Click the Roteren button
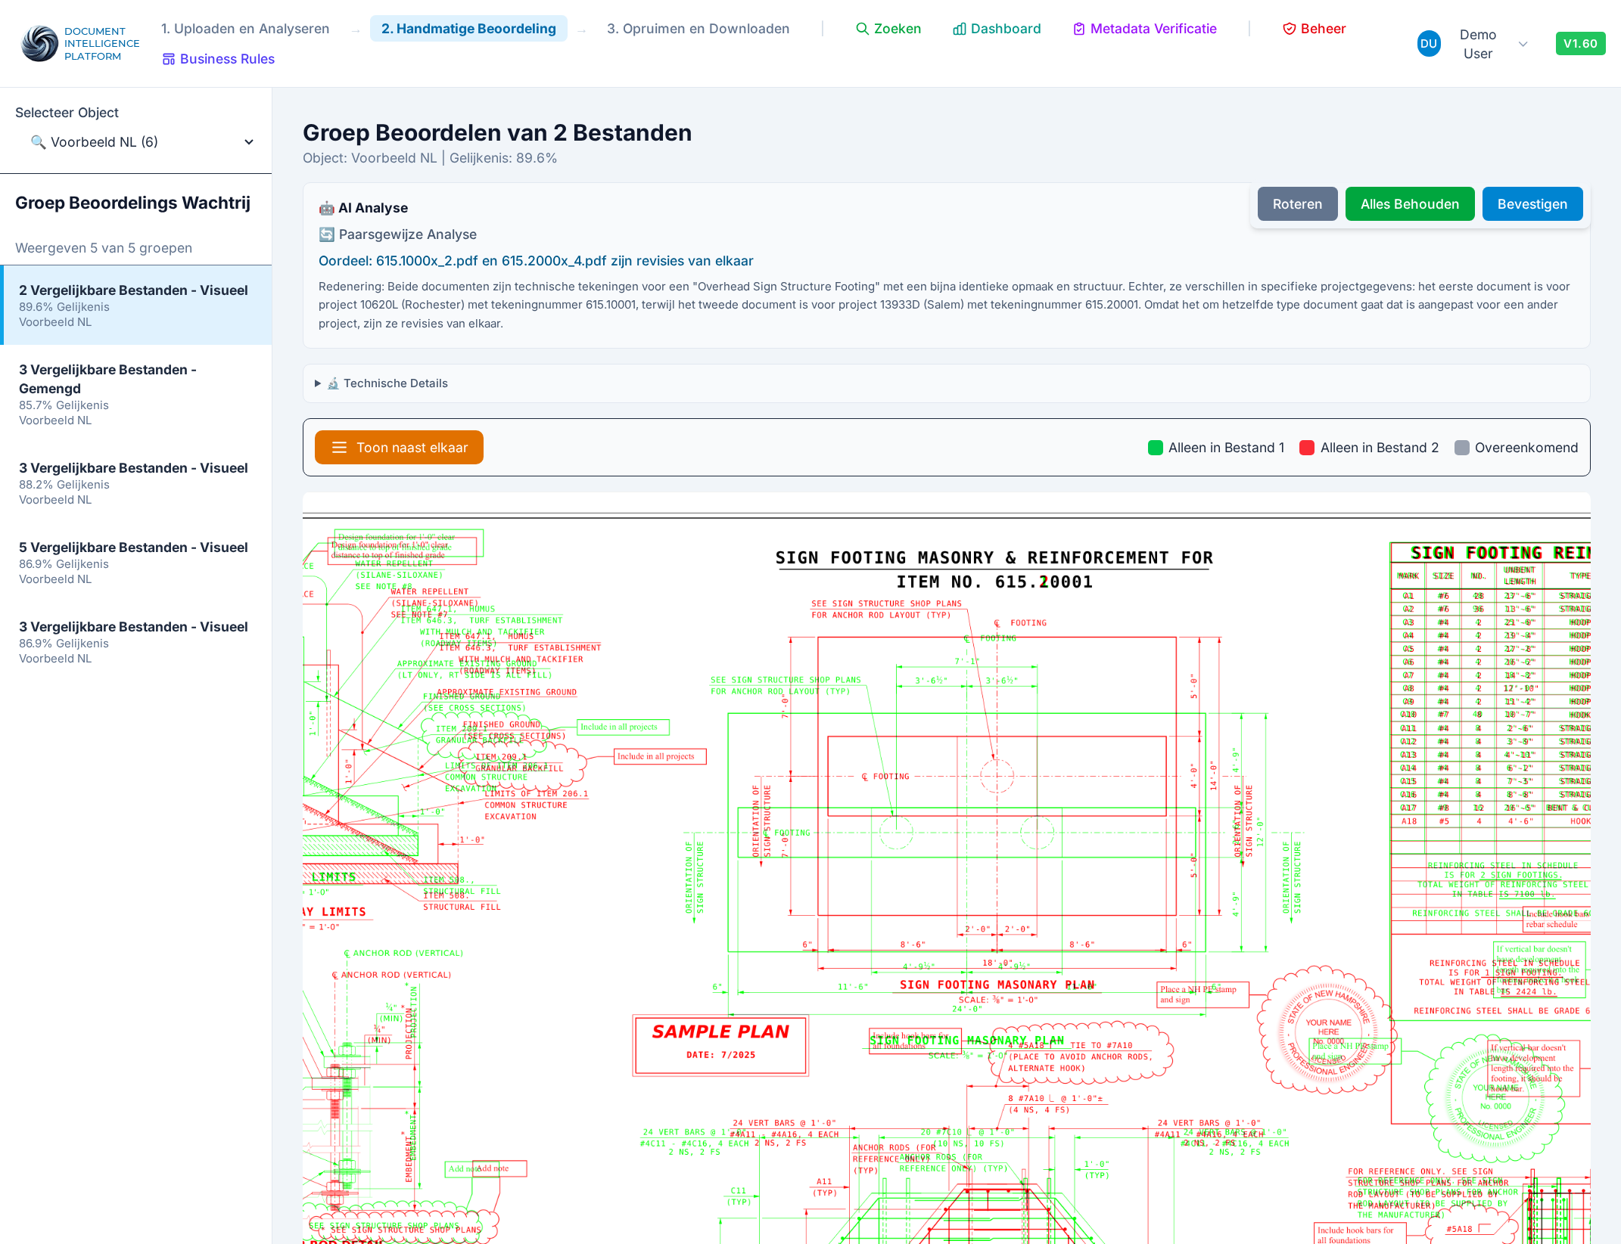Viewport: 1621px width, 1244px height. 1297,204
